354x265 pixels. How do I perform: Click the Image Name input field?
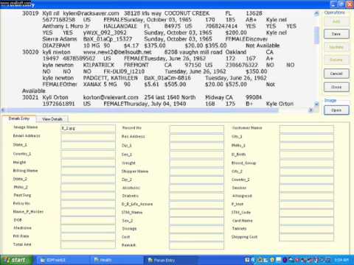pos(88,128)
